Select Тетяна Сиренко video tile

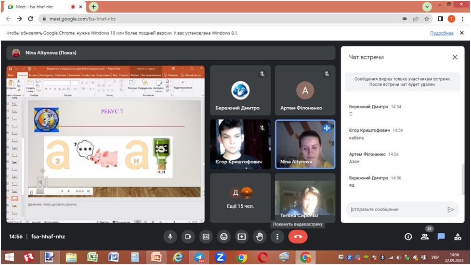(x=305, y=198)
